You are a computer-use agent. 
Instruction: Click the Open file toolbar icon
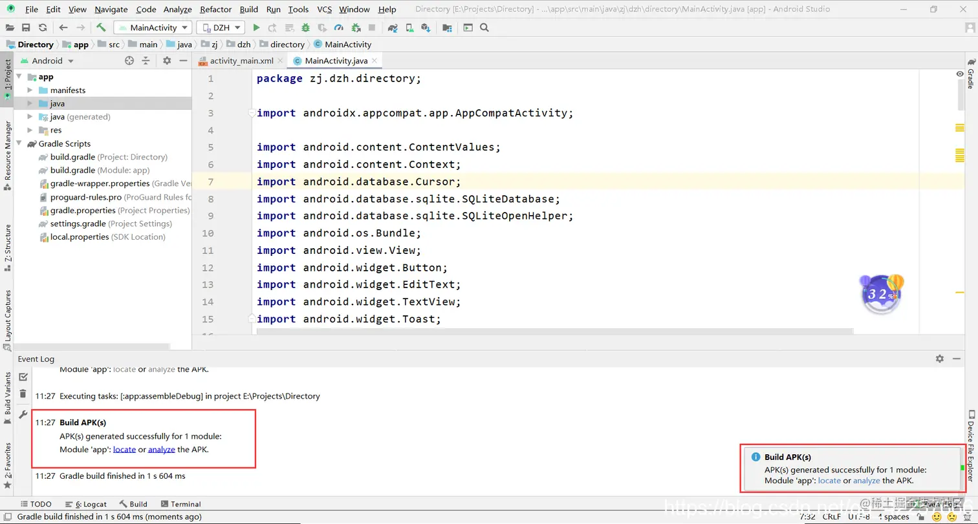tap(10, 28)
